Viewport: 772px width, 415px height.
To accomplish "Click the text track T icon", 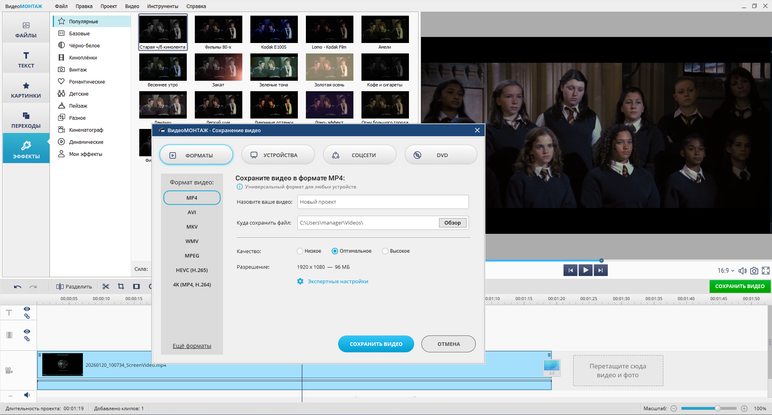I will click(x=9, y=313).
